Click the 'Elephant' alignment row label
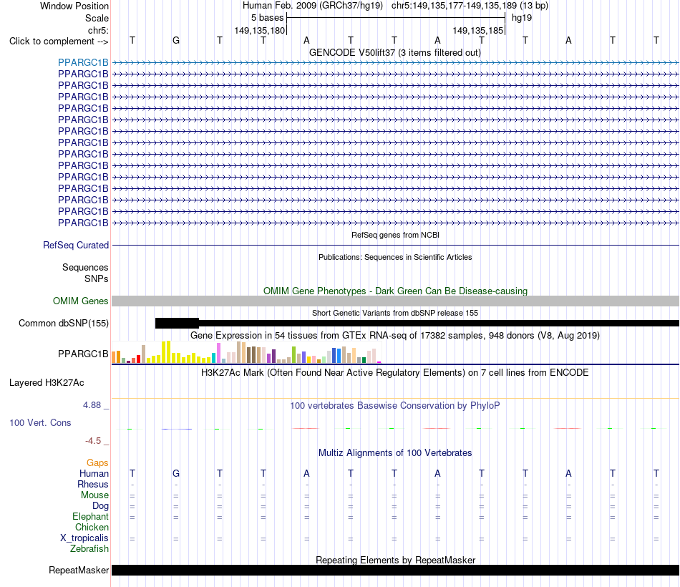 tap(90, 516)
